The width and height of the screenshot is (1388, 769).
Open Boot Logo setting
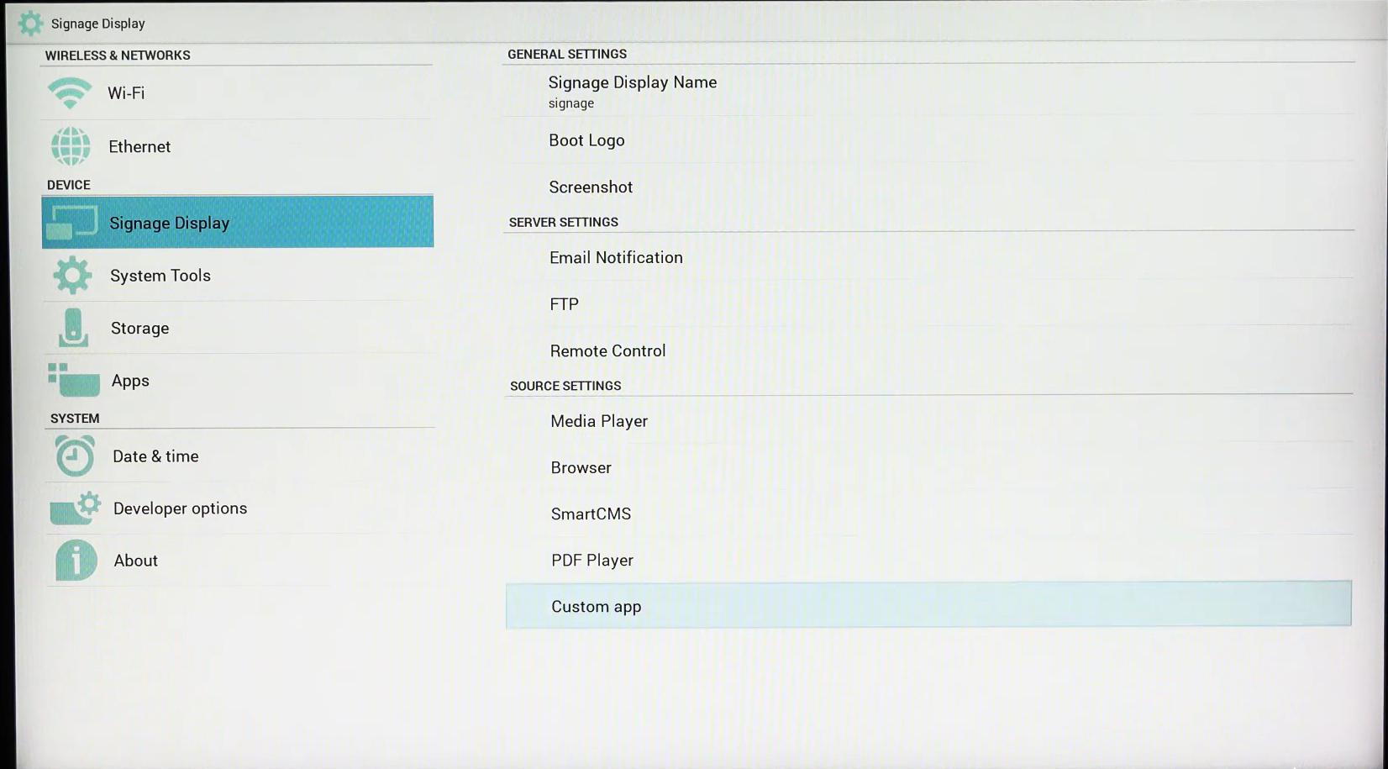pyautogui.click(x=929, y=140)
